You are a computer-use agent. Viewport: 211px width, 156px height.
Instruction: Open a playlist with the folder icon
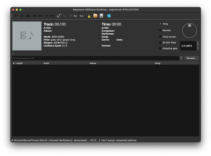point(95,16)
